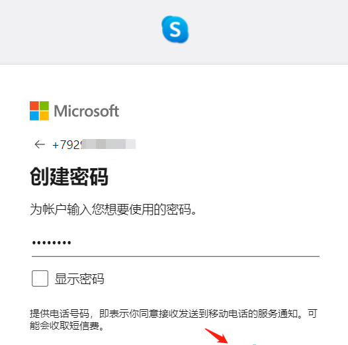Enable the 显示密码 checkbox
Screen dimensions: 348x345
(x=40, y=278)
